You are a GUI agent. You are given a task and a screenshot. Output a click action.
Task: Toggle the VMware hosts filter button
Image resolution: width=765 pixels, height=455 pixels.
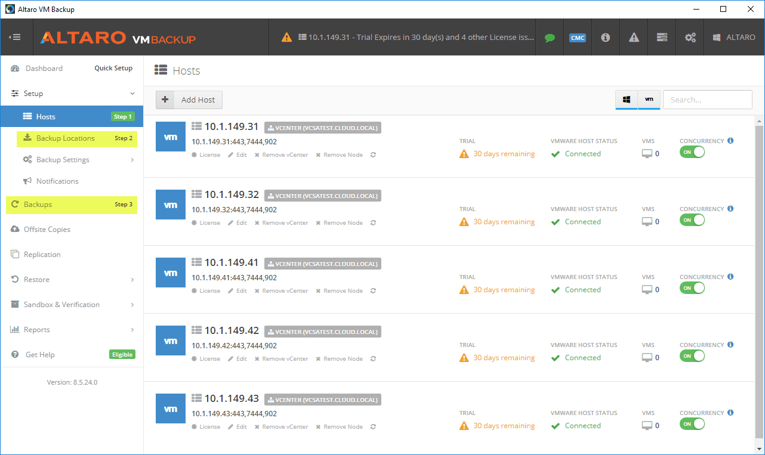(649, 100)
